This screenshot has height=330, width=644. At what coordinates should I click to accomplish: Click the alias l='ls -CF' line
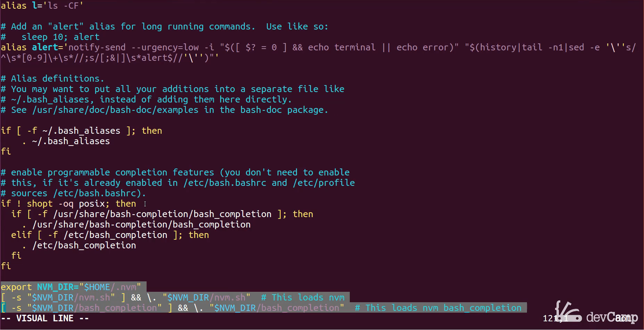42,6
